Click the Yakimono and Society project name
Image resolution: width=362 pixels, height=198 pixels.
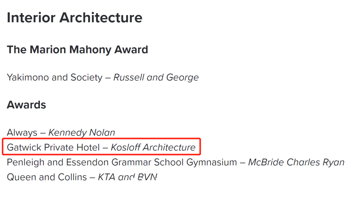(55, 77)
